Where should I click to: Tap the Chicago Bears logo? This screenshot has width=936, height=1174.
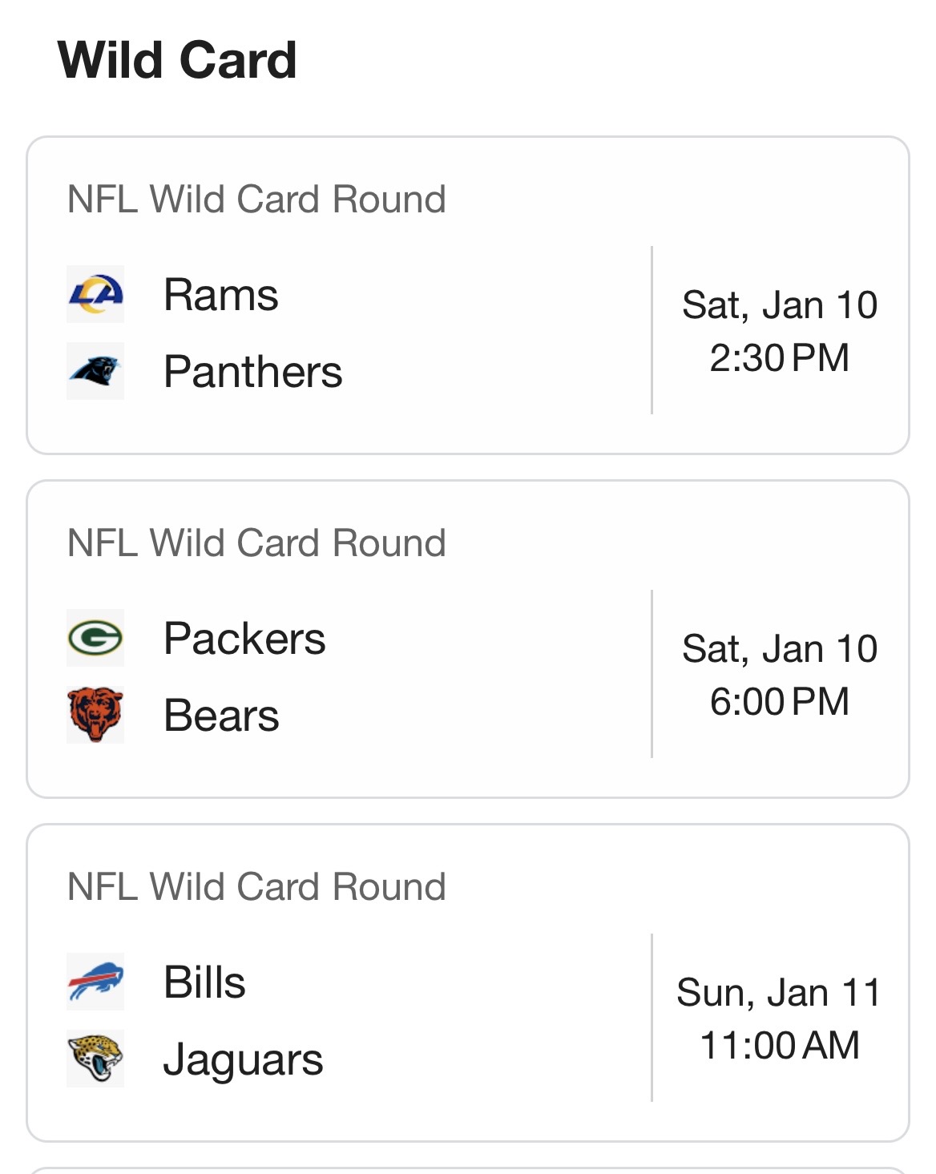[95, 715]
